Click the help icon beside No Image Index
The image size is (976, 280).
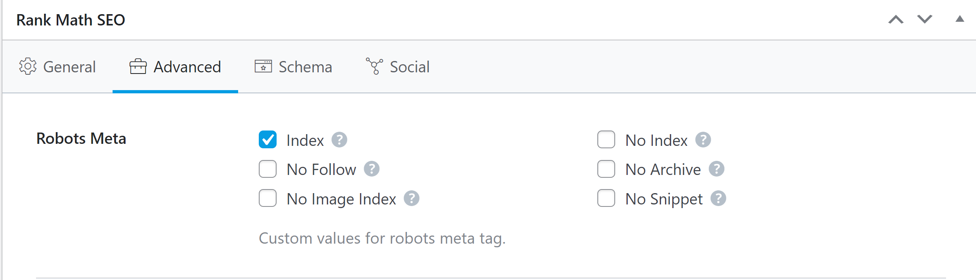click(412, 198)
